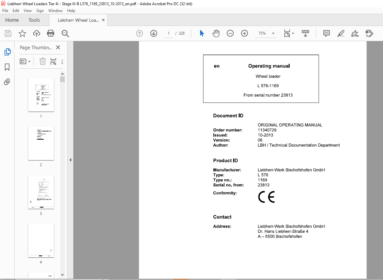Select the arrow selection tool
Viewport: 383px width, 280px height.
pos(202,33)
